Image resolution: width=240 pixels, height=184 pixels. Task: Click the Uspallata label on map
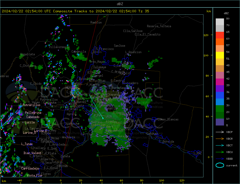[27, 54]
